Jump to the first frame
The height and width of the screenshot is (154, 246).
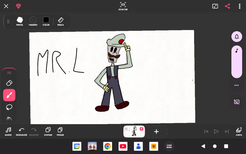tap(206, 131)
